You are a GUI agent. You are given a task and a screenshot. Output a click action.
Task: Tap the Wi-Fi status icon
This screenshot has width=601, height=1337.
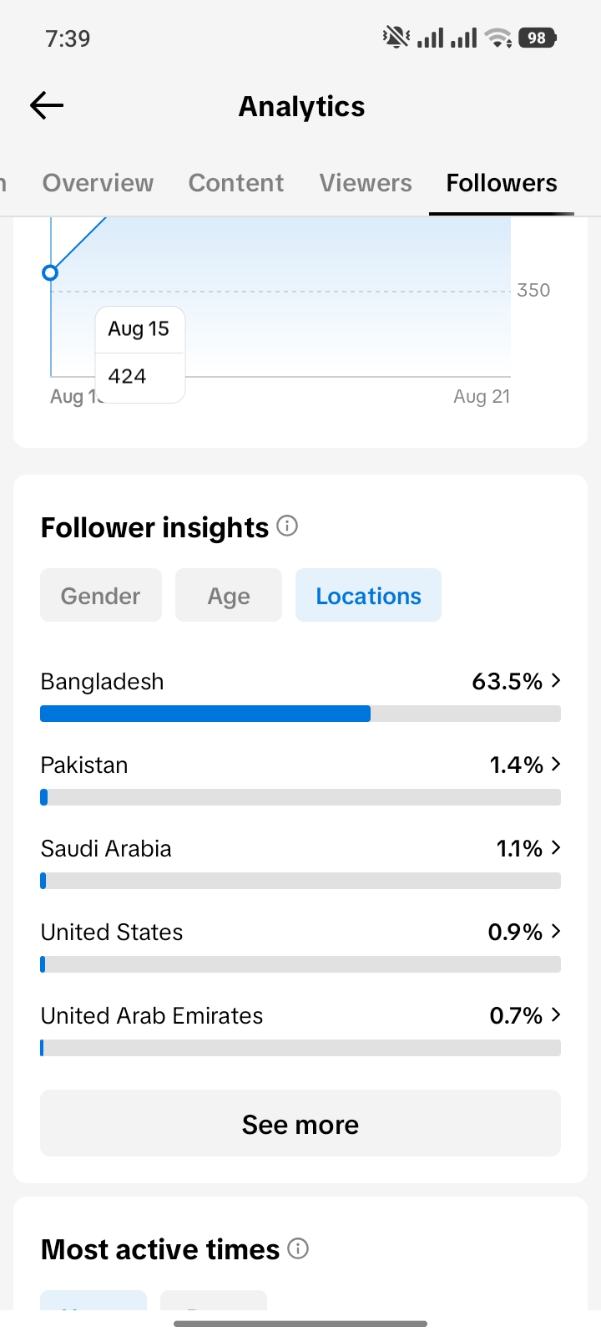tap(498, 38)
